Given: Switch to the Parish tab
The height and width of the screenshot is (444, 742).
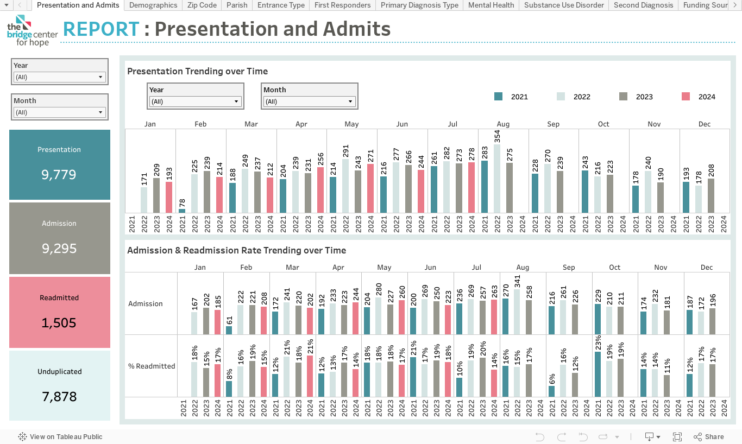Looking at the screenshot, I should (x=237, y=5).
